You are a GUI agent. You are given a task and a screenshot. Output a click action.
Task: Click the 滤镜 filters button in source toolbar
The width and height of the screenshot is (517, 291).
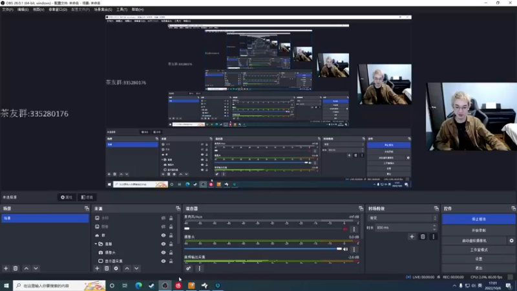[x=87, y=197]
